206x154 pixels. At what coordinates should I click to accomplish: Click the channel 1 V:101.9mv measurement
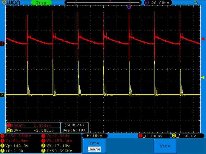pyautogui.click(x=15, y=141)
